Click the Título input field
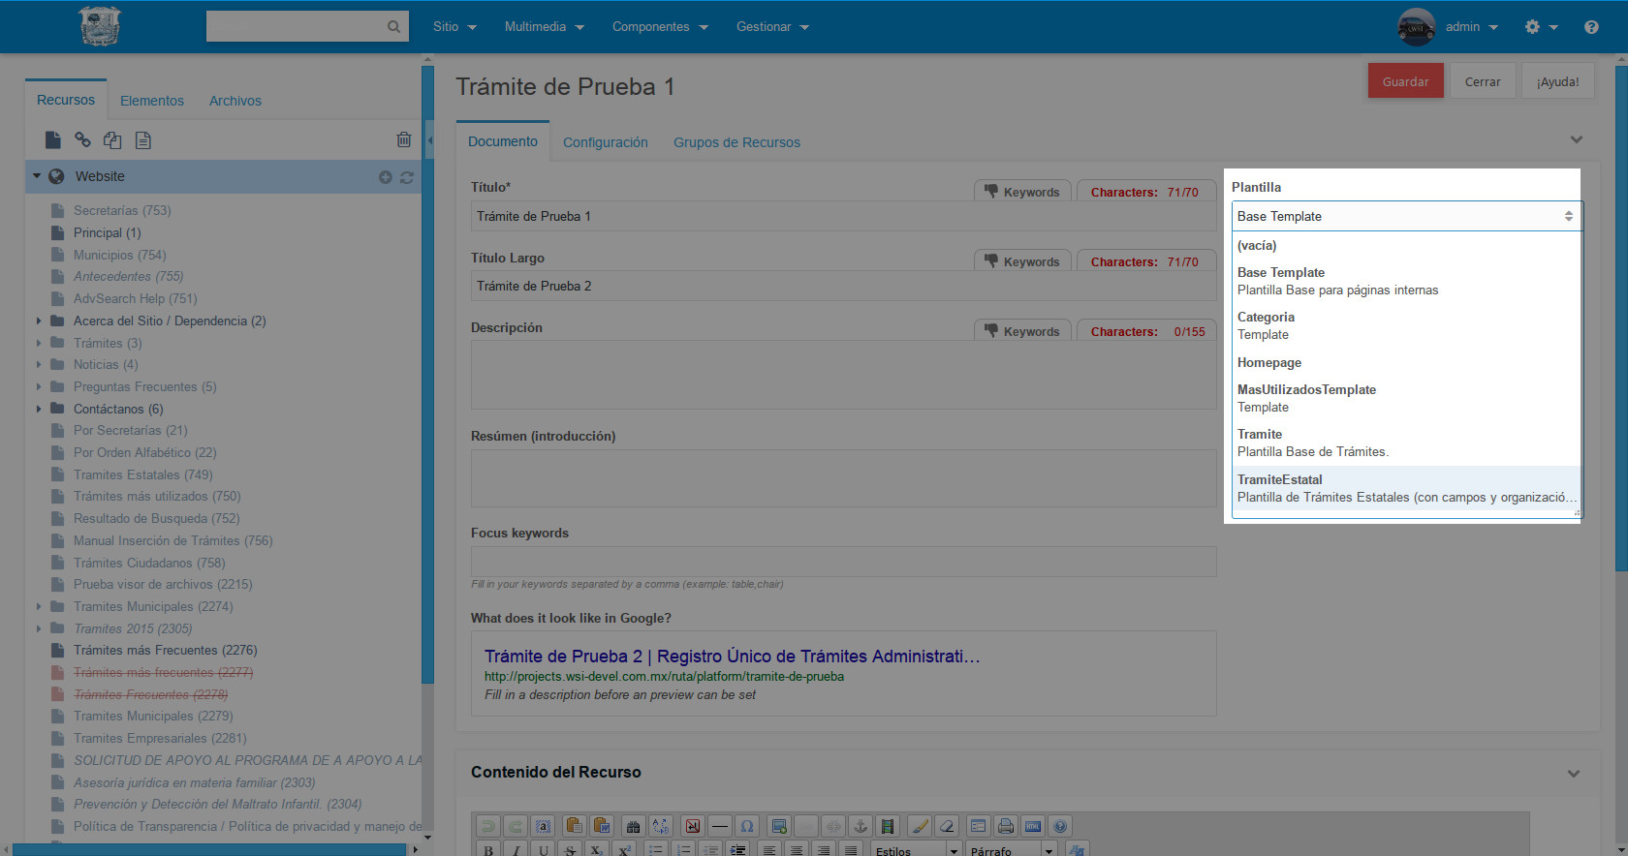 (843, 216)
